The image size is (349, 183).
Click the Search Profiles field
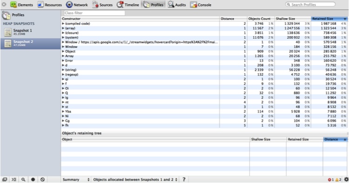[x=310, y=5]
